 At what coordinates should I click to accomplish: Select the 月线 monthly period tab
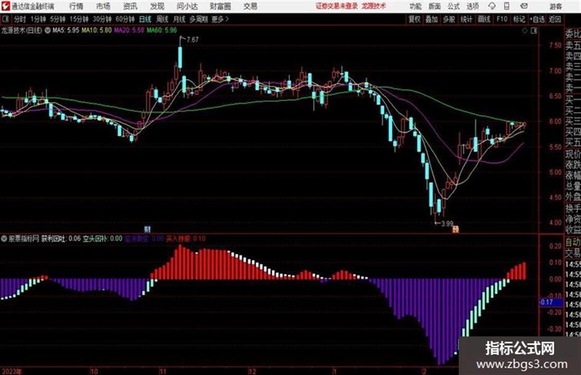179,19
